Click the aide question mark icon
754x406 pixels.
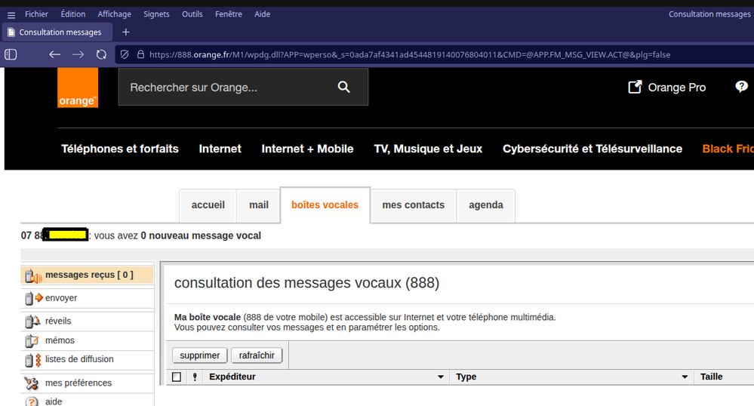(x=32, y=401)
